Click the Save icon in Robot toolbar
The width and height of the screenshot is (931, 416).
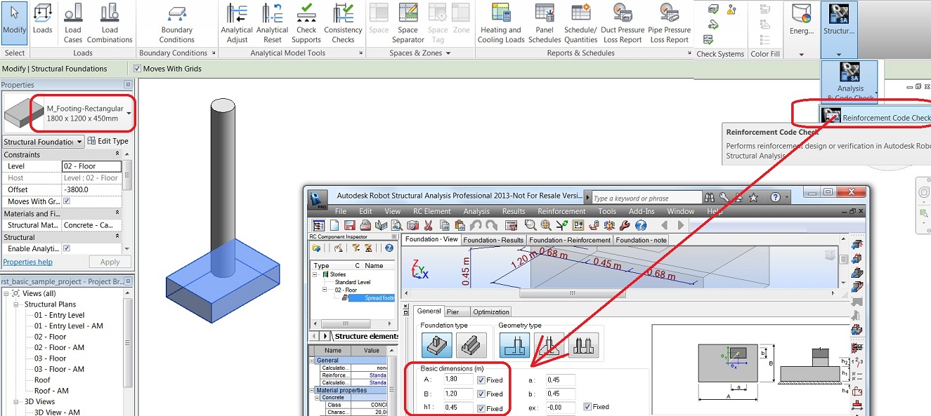(351, 225)
